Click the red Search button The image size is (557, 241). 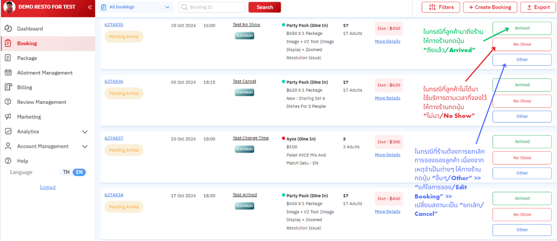[x=264, y=7]
